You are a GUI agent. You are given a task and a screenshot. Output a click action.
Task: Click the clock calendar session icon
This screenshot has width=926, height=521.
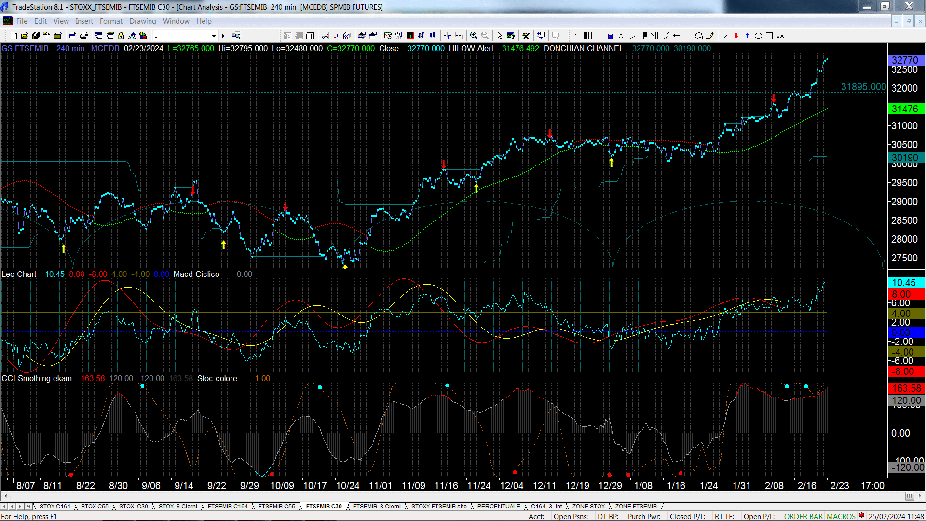coord(388,35)
